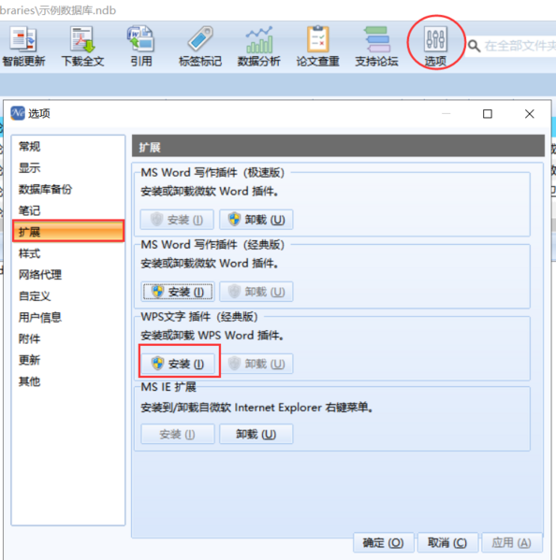Maximize the 选项 dialog window
The image size is (556, 560).
(x=488, y=114)
